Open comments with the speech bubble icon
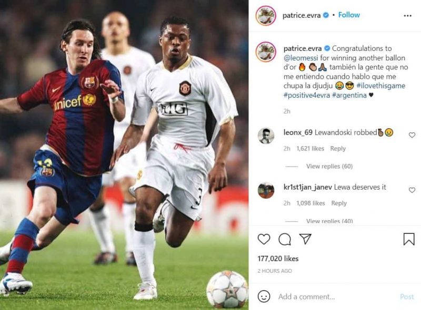The width and height of the screenshot is (421, 310). coord(285,239)
